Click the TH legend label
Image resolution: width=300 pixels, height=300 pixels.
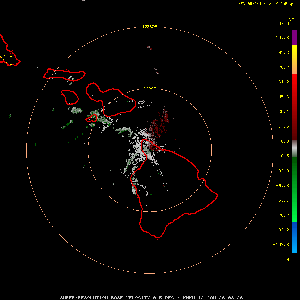[x=286, y=260]
